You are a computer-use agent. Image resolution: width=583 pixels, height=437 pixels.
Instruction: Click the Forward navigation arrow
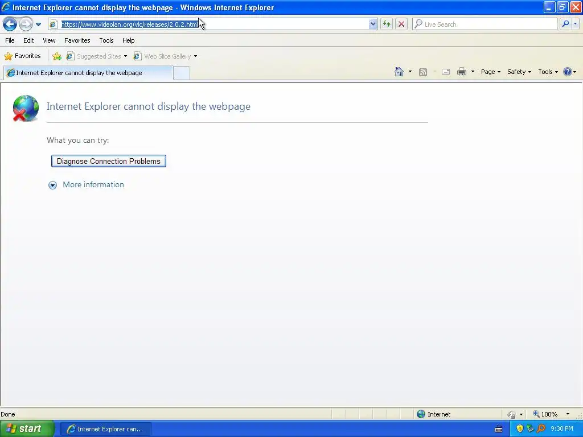click(x=26, y=24)
